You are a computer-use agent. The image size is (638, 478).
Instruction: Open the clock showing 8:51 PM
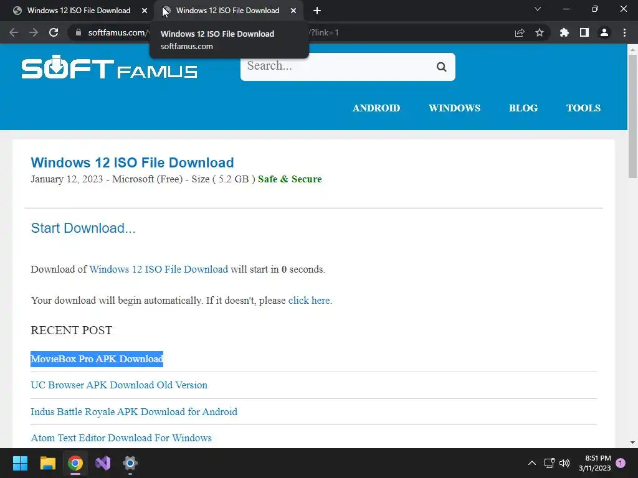595,463
